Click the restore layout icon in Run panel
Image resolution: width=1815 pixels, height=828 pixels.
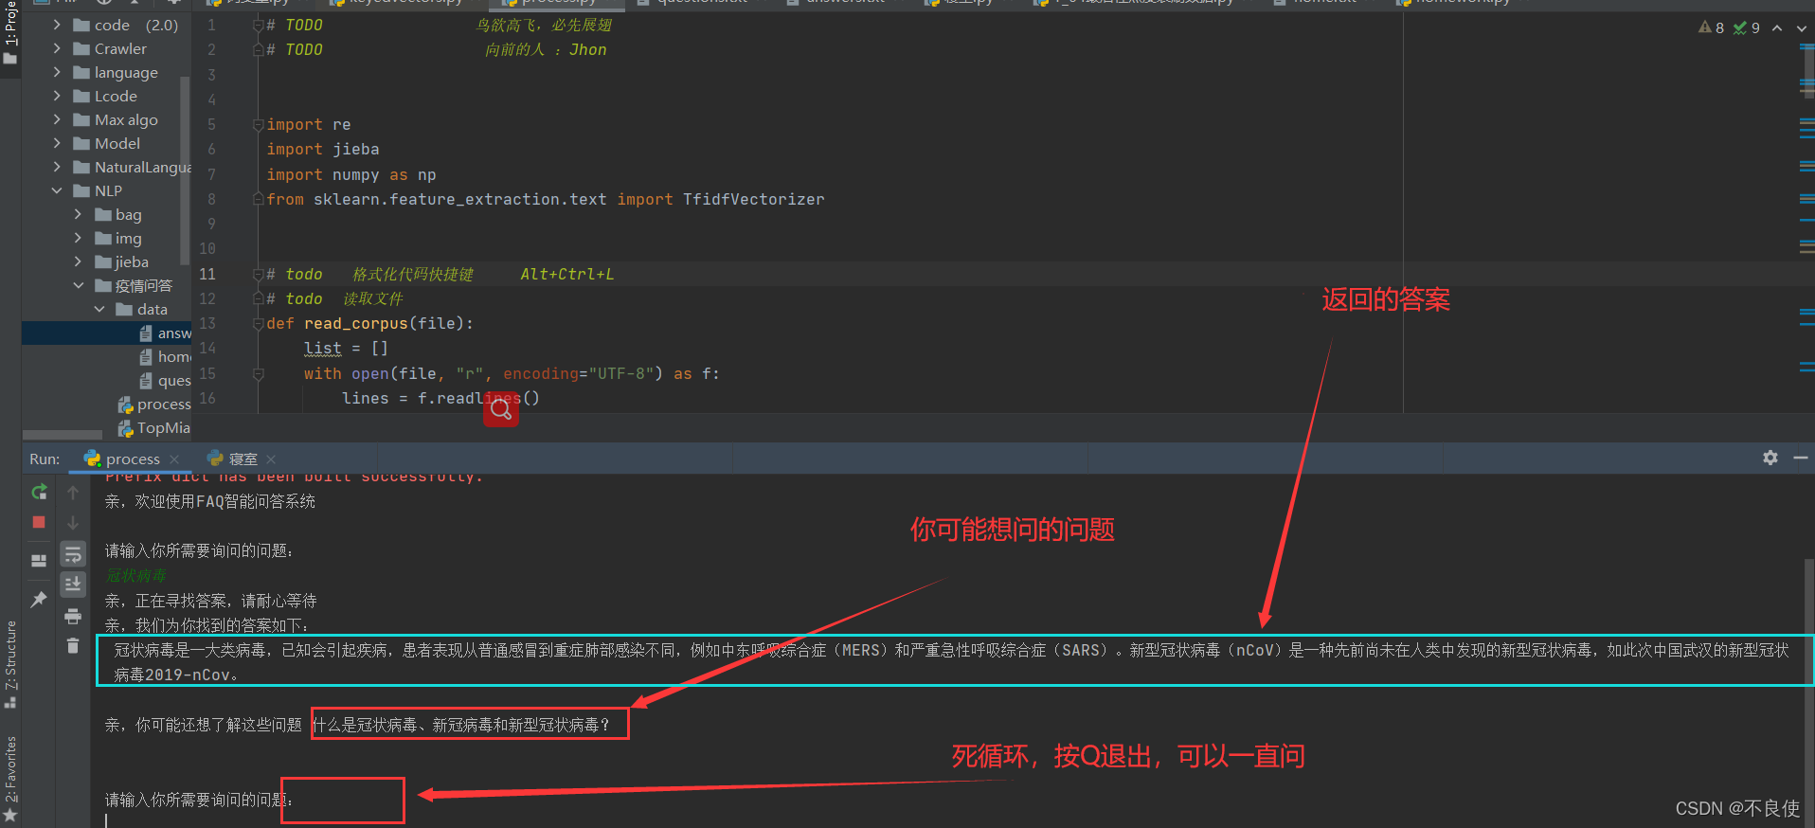point(39,561)
